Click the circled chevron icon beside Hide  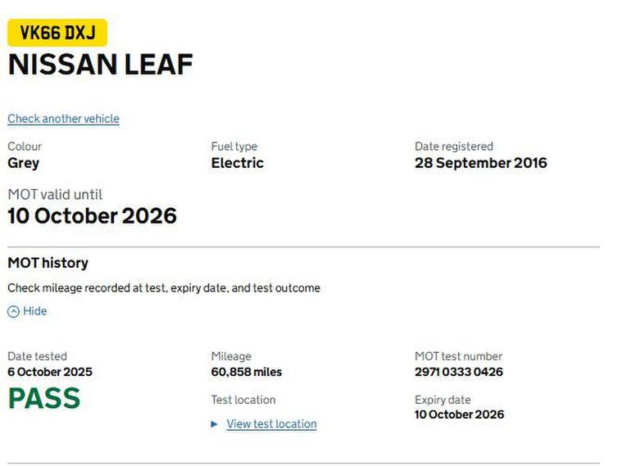tap(13, 312)
